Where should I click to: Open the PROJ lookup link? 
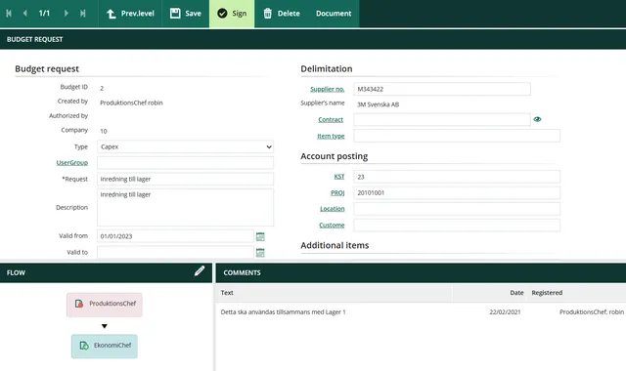click(x=337, y=193)
